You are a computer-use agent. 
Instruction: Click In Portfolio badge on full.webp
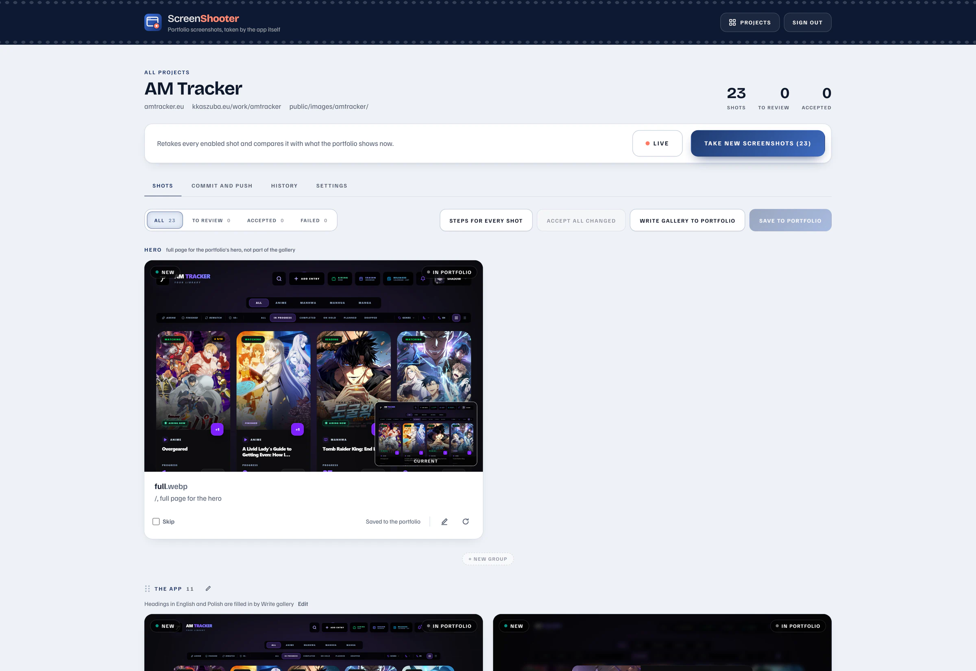click(449, 272)
